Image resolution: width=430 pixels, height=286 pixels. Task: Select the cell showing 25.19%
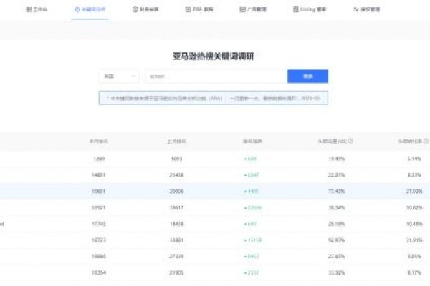[337, 224]
